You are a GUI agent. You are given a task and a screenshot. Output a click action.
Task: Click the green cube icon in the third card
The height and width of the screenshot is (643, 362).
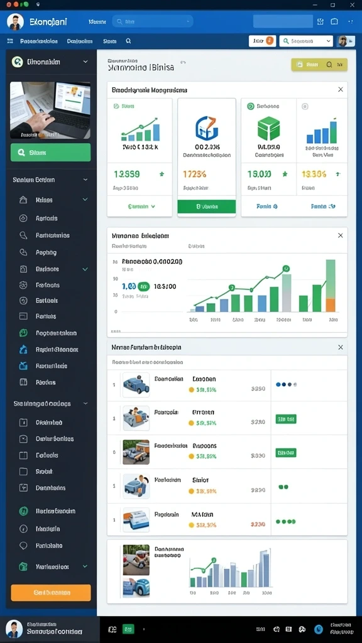point(268,128)
